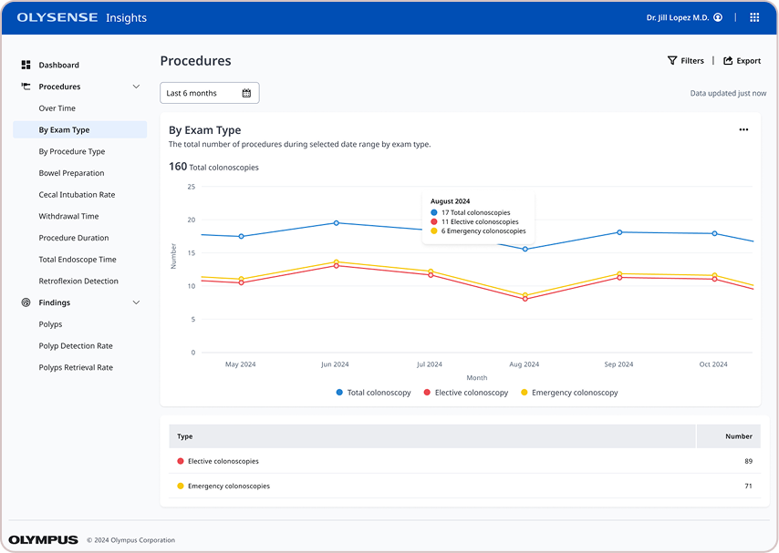Click the blue swatch in the August 2024 tooltip
The image size is (779, 553).
(x=433, y=212)
